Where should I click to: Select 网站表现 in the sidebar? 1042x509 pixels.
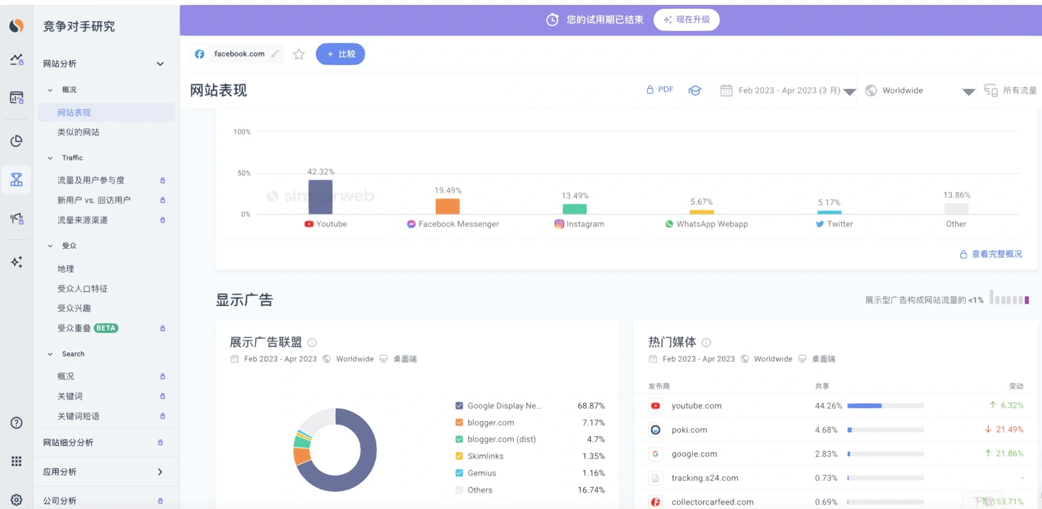[x=106, y=113]
